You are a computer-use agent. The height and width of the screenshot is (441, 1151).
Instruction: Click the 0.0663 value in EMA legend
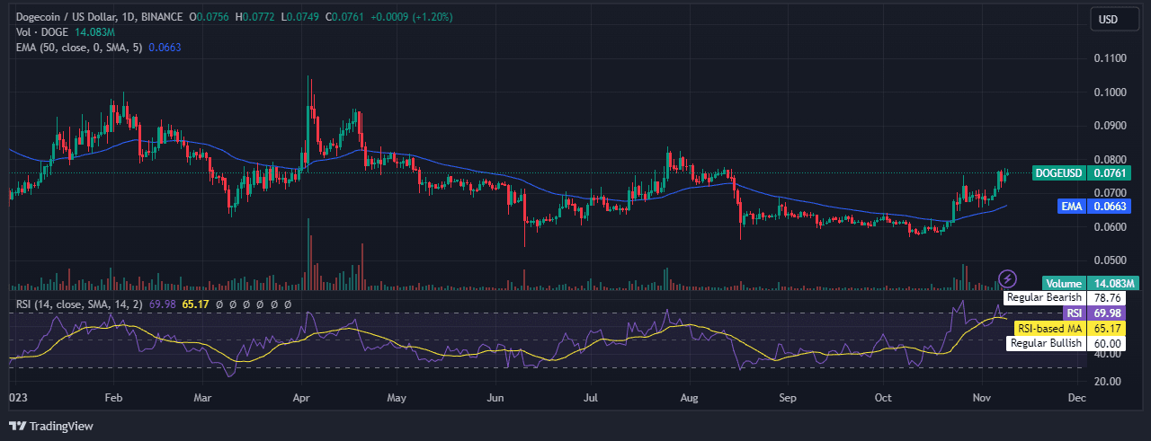(165, 46)
